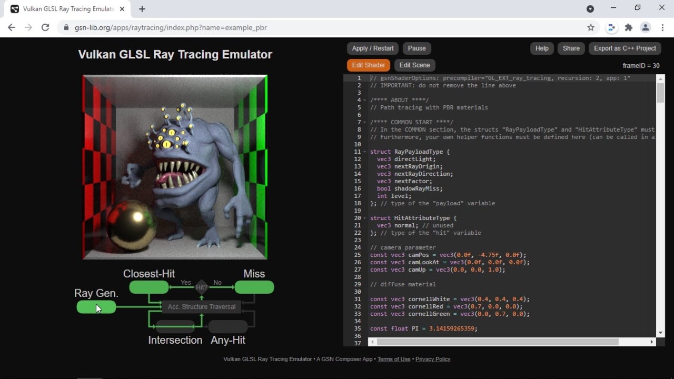Viewport: 674px width, 379px height.
Task: Click the editor scrollbar down arrow
Action: pyautogui.click(x=660, y=333)
